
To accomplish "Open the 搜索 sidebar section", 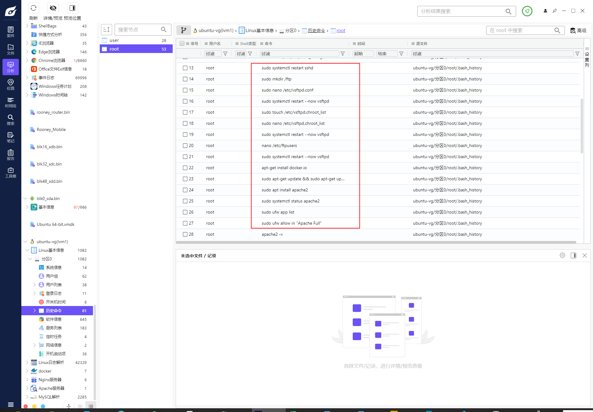I will (11, 120).
